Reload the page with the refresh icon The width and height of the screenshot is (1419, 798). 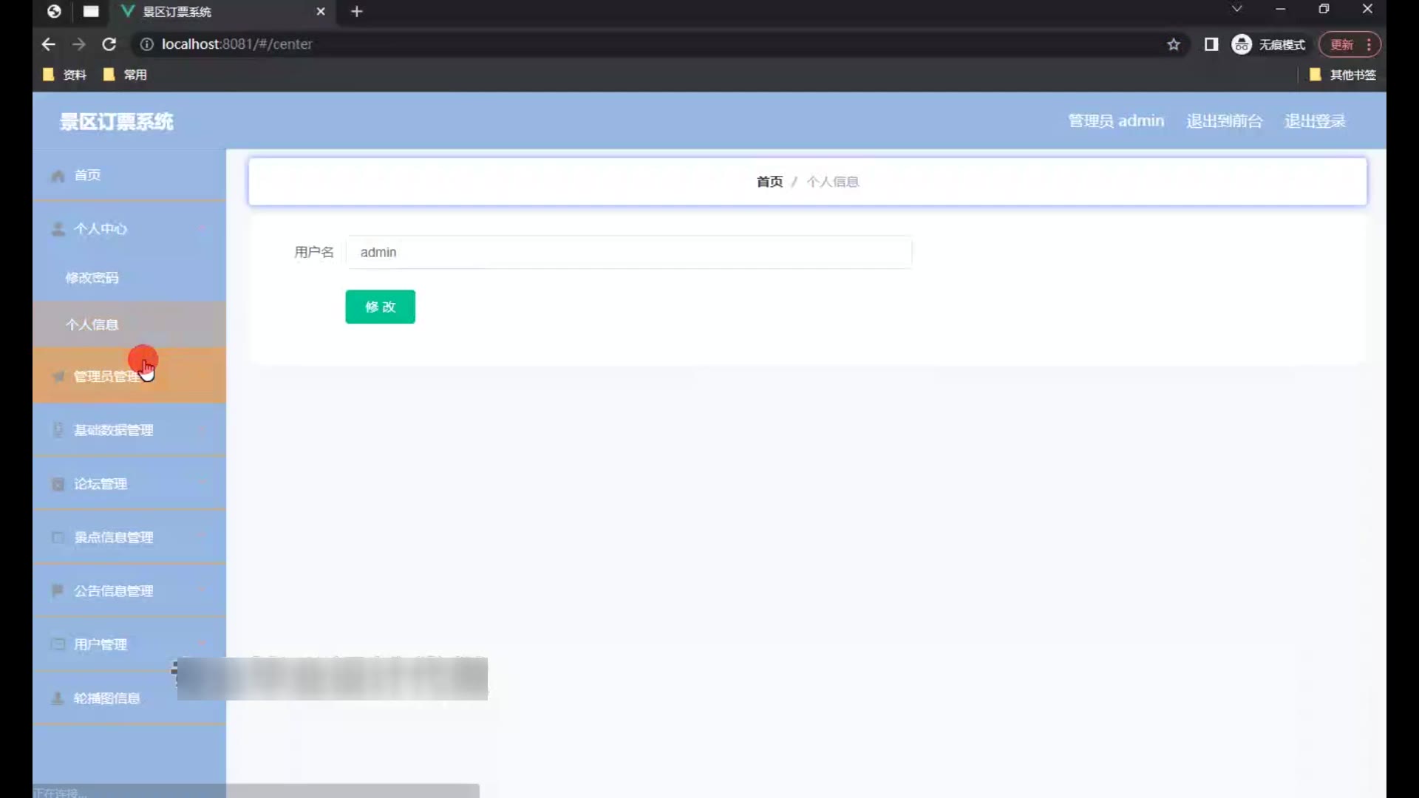[109, 44]
